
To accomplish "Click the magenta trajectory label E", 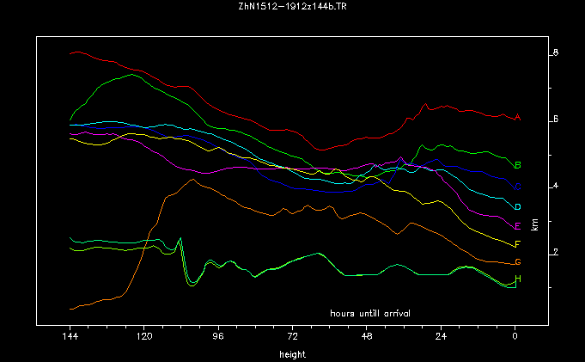I will coord(517,226).
